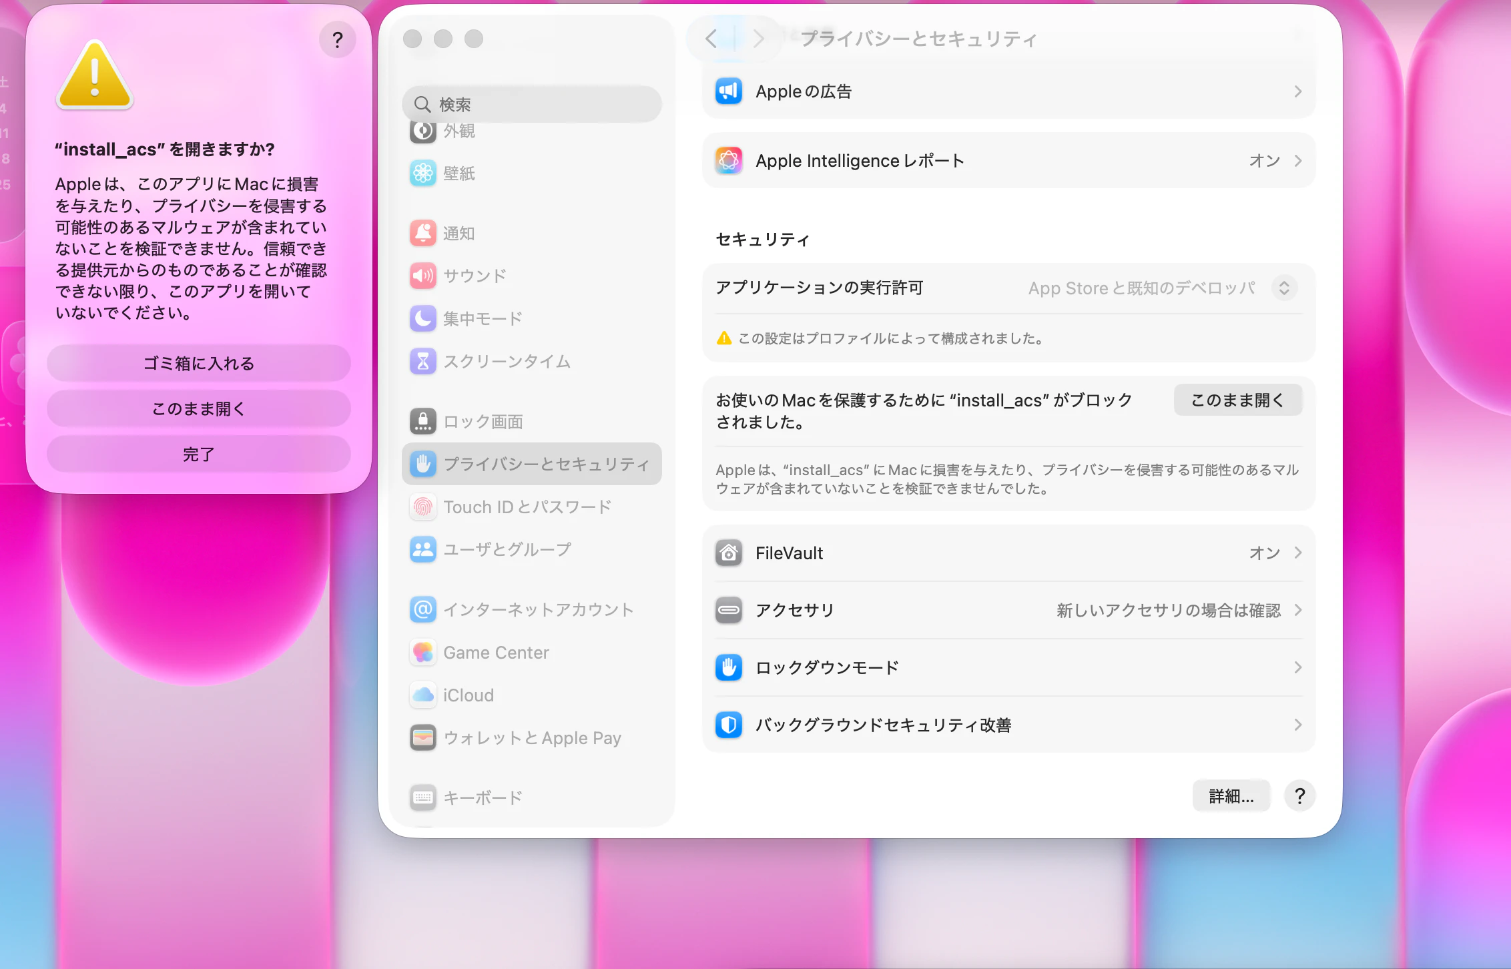
Task: Click the 新しいアクセサリの場合は確認 value
Action: [x=1169, y=610]
